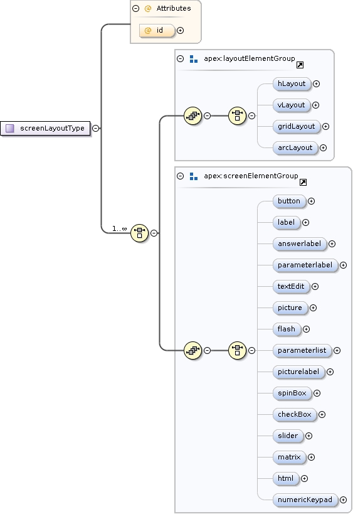Select the checkBox element node
Image resolution: width=353 pixels, height=514 pixels.
(295, 415)
